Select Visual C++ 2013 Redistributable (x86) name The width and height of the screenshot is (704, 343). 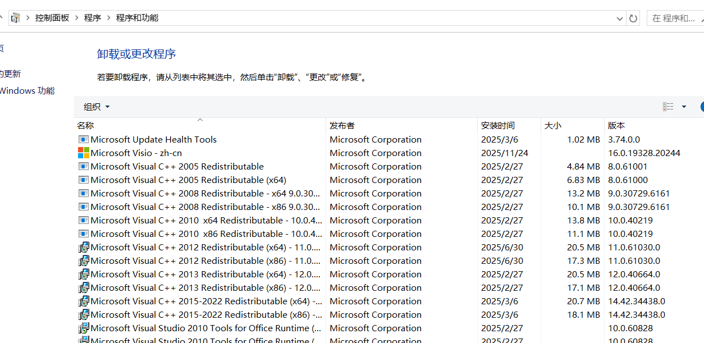pyautogui.click(x=205, y=287)
